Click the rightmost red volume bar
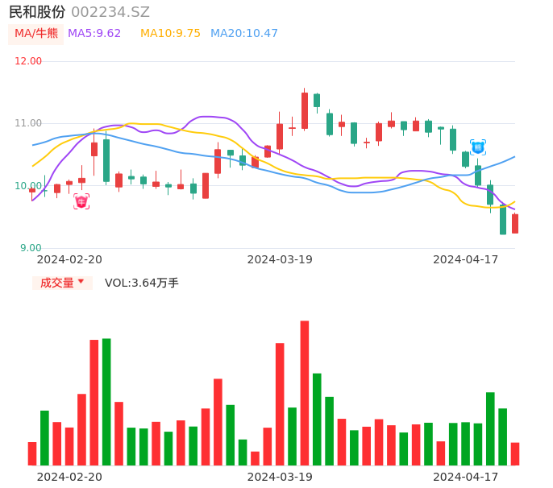This screenshot has height=488, width=553. click(x=515, y=453)
